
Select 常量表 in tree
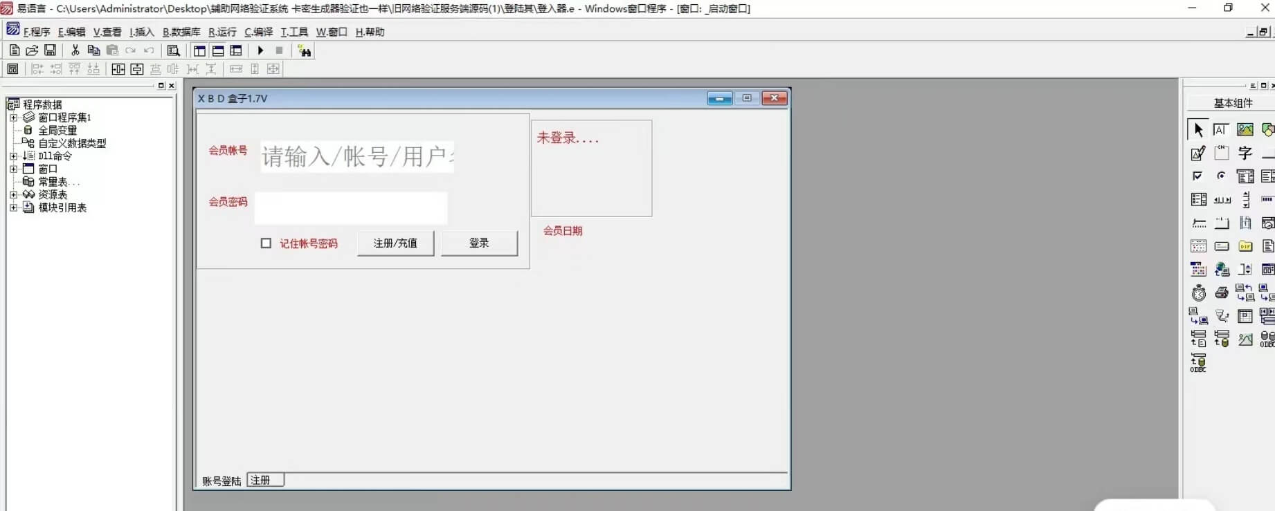(59, 182)
